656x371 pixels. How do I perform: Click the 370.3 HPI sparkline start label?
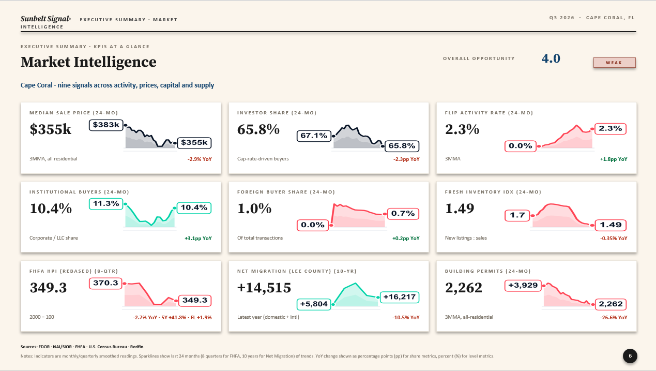tap(106, 284)
